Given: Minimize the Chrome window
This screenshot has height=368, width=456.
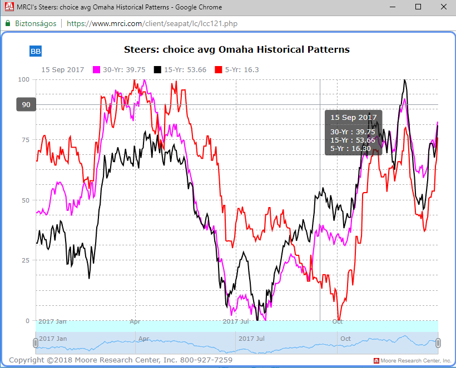Looking at the screenshot, I should click(x=393, y=7).
